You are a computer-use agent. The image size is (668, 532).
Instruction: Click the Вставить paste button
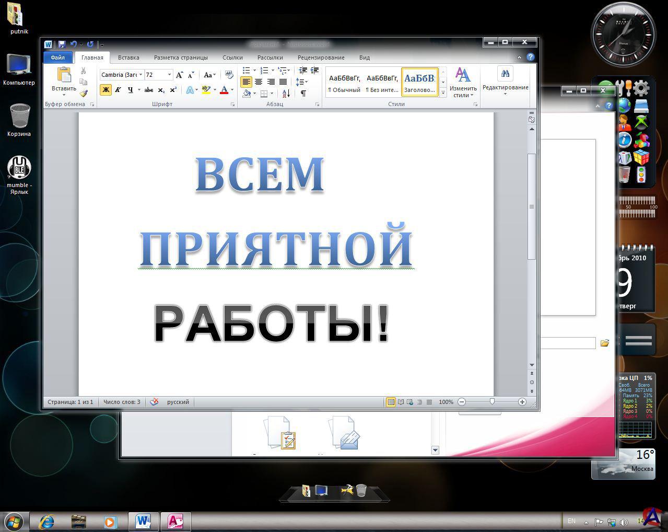[x=64, y=81]
